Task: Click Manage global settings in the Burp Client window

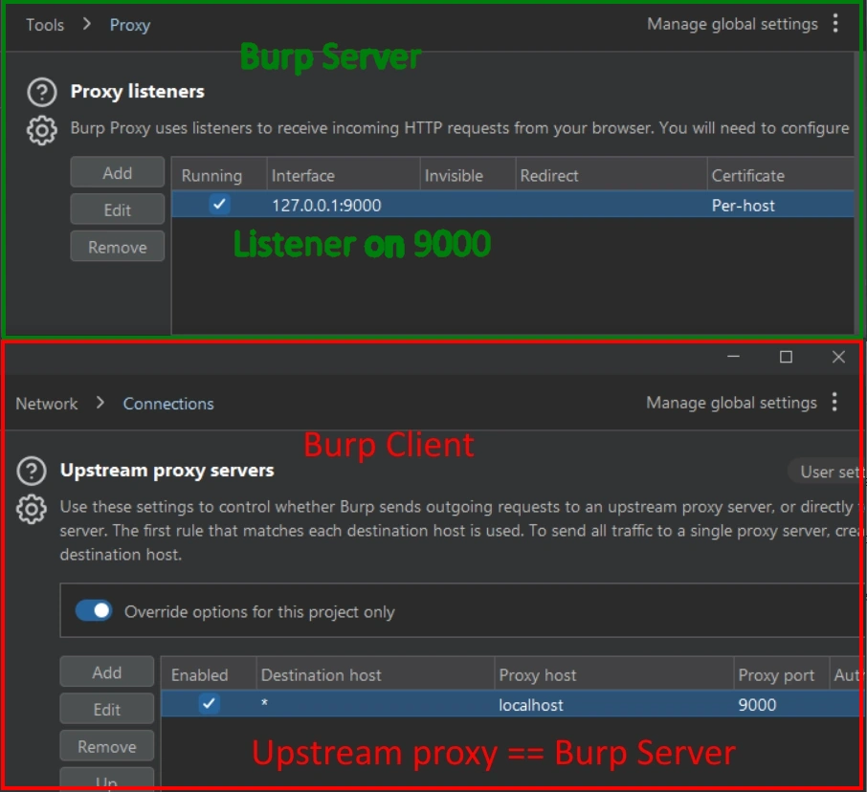Action: [731, 403]
